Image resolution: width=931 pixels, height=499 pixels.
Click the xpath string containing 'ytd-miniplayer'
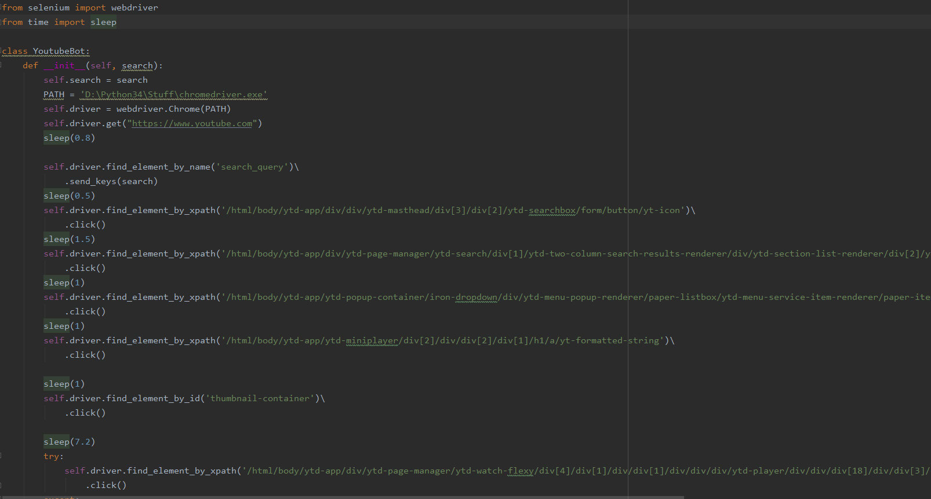pyautogui.click(x=443, y=340)
